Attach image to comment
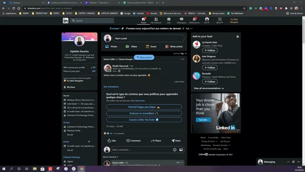Screen dimensions: 305x172 click(181, 150)
